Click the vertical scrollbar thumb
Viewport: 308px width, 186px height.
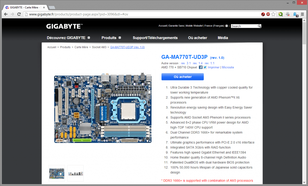(304, 33)
